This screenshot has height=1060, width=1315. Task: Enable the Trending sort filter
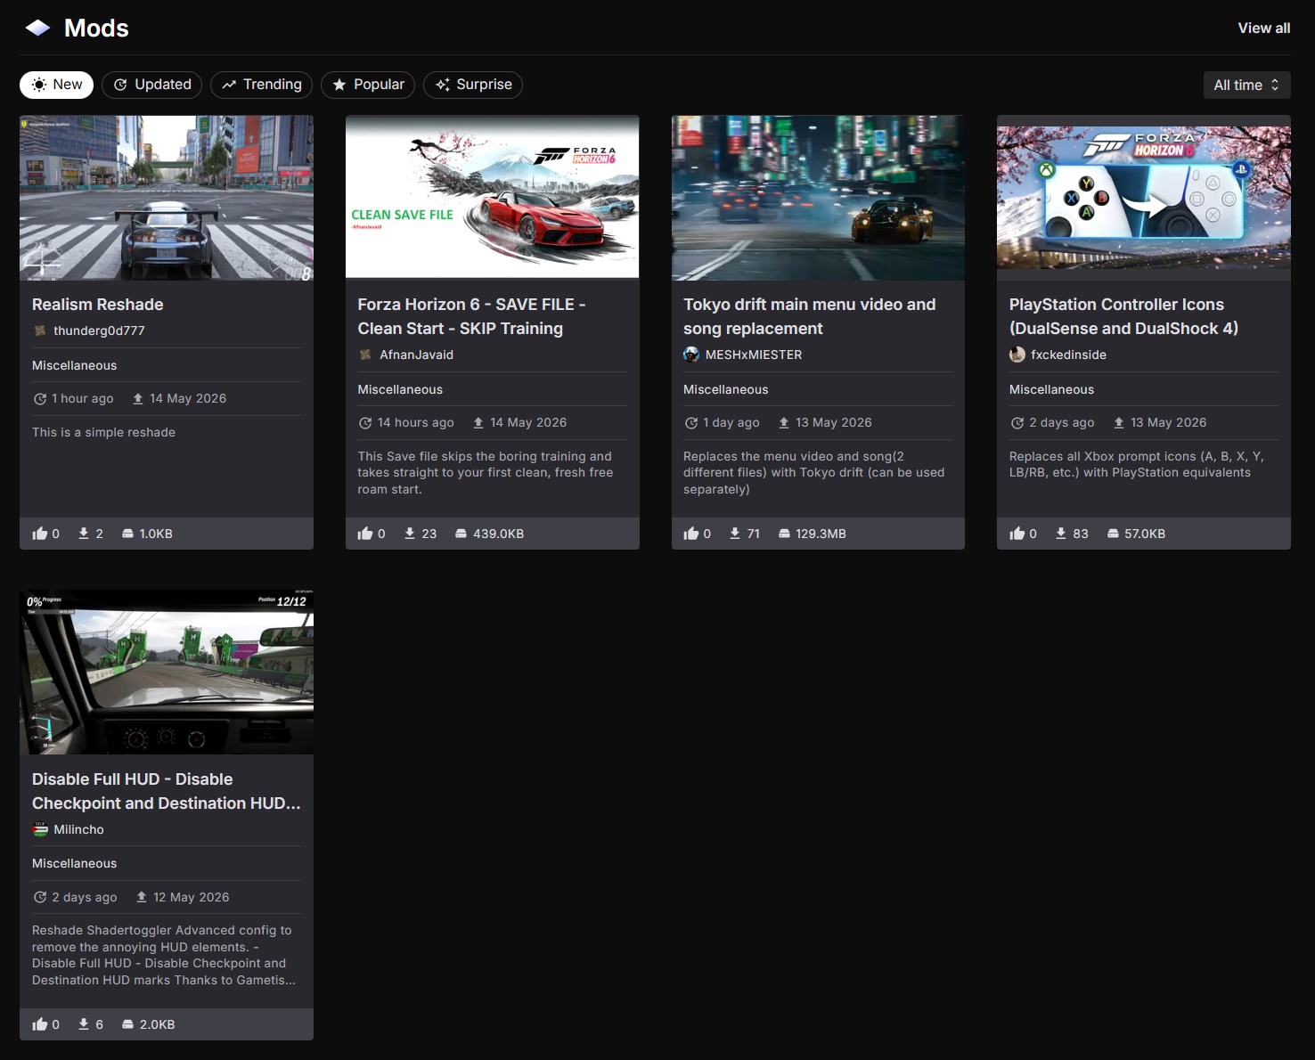pos(262,85)
